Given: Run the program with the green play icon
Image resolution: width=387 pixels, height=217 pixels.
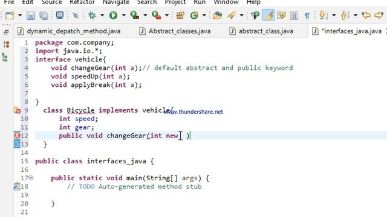Looking at the screenshot, I should pyautogui.click(x=113, y=15).
